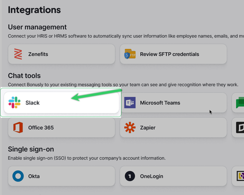Click the SFTP folder shield icon

click(130, 54)
